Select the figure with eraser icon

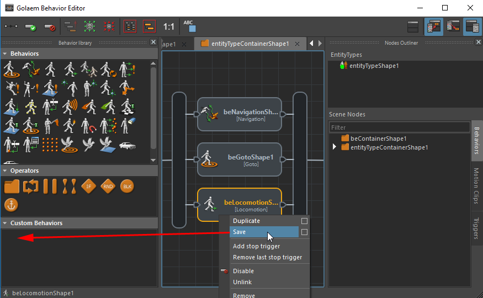tap(127, 126)
